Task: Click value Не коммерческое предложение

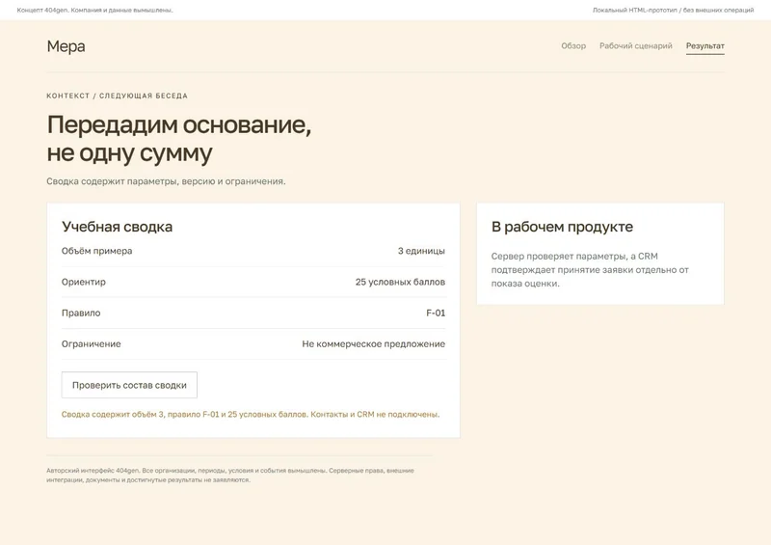Action: (373, 344)
